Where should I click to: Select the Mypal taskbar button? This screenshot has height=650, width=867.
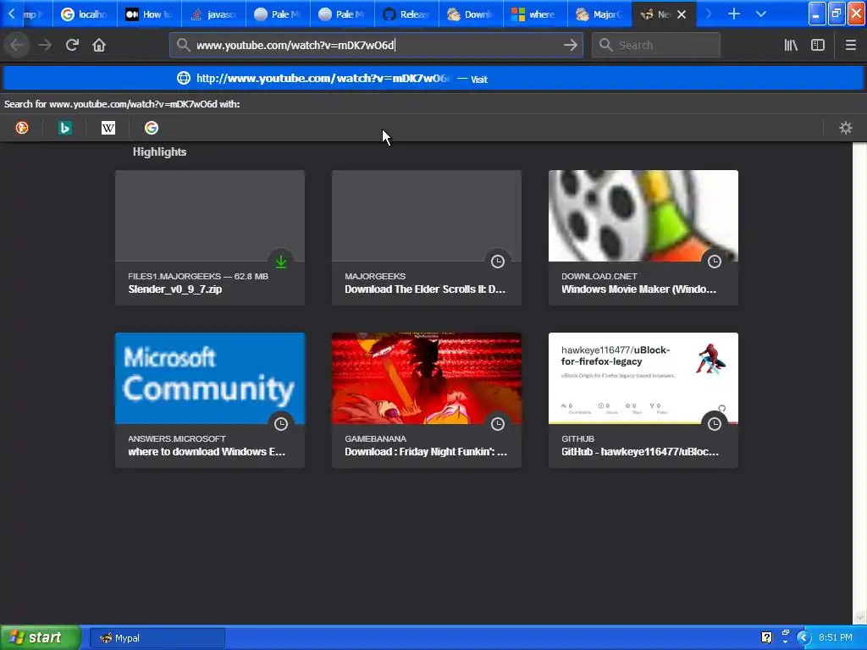point(157,638)
